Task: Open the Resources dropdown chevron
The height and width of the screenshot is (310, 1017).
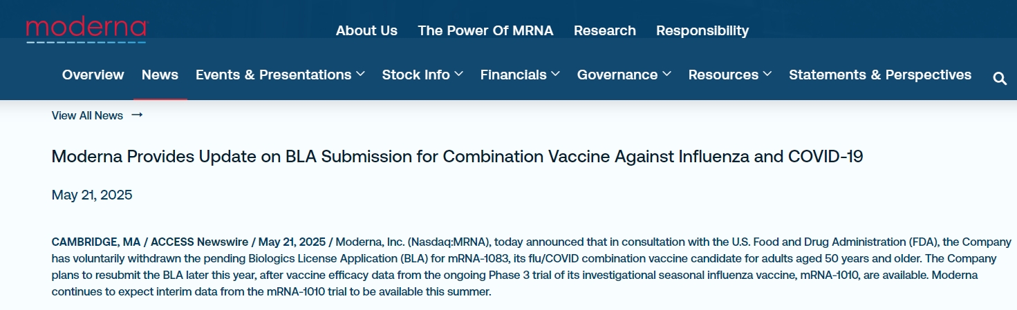Action: click(767, 74)
